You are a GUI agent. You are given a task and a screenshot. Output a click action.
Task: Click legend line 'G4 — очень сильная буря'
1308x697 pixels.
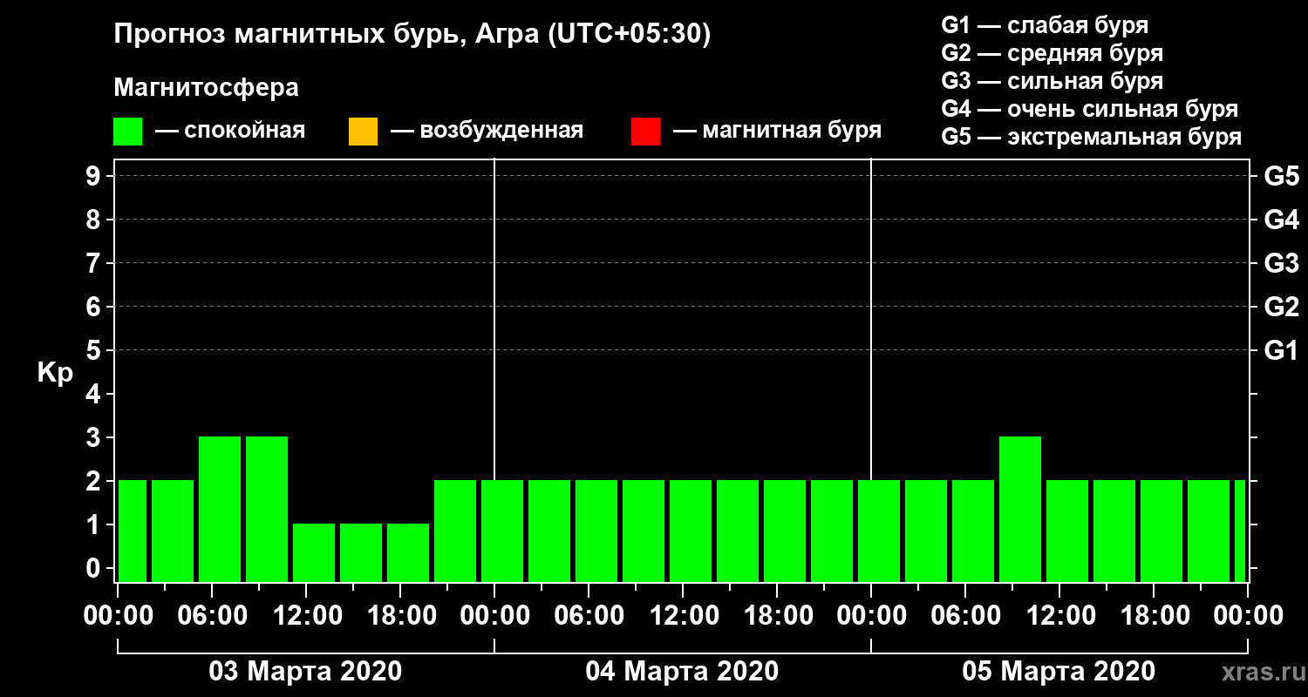coord(1090,109)
